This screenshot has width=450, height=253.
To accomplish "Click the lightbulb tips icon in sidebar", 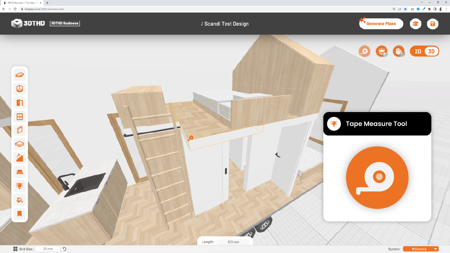I will coord(19,186).
